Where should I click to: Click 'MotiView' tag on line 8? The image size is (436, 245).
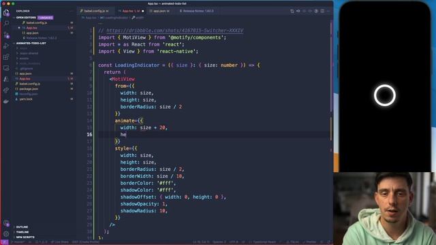123,79
